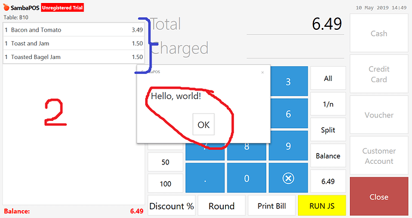Click the Split button
Viewport: 412px width, 218px height.
click(x=328, y=130)
